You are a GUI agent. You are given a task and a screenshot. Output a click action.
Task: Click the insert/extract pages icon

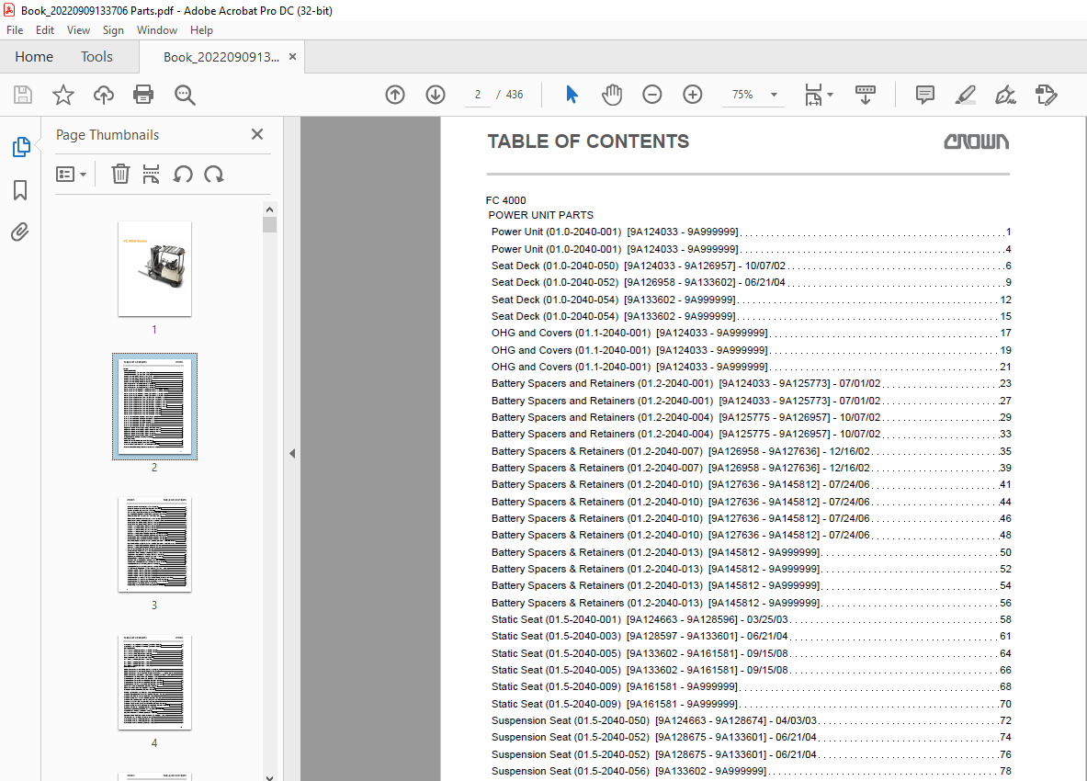(151, 174)
